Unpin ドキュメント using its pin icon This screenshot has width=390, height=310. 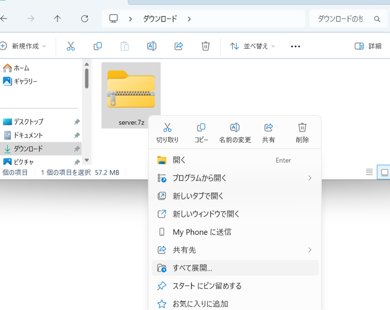coord(77,135)
